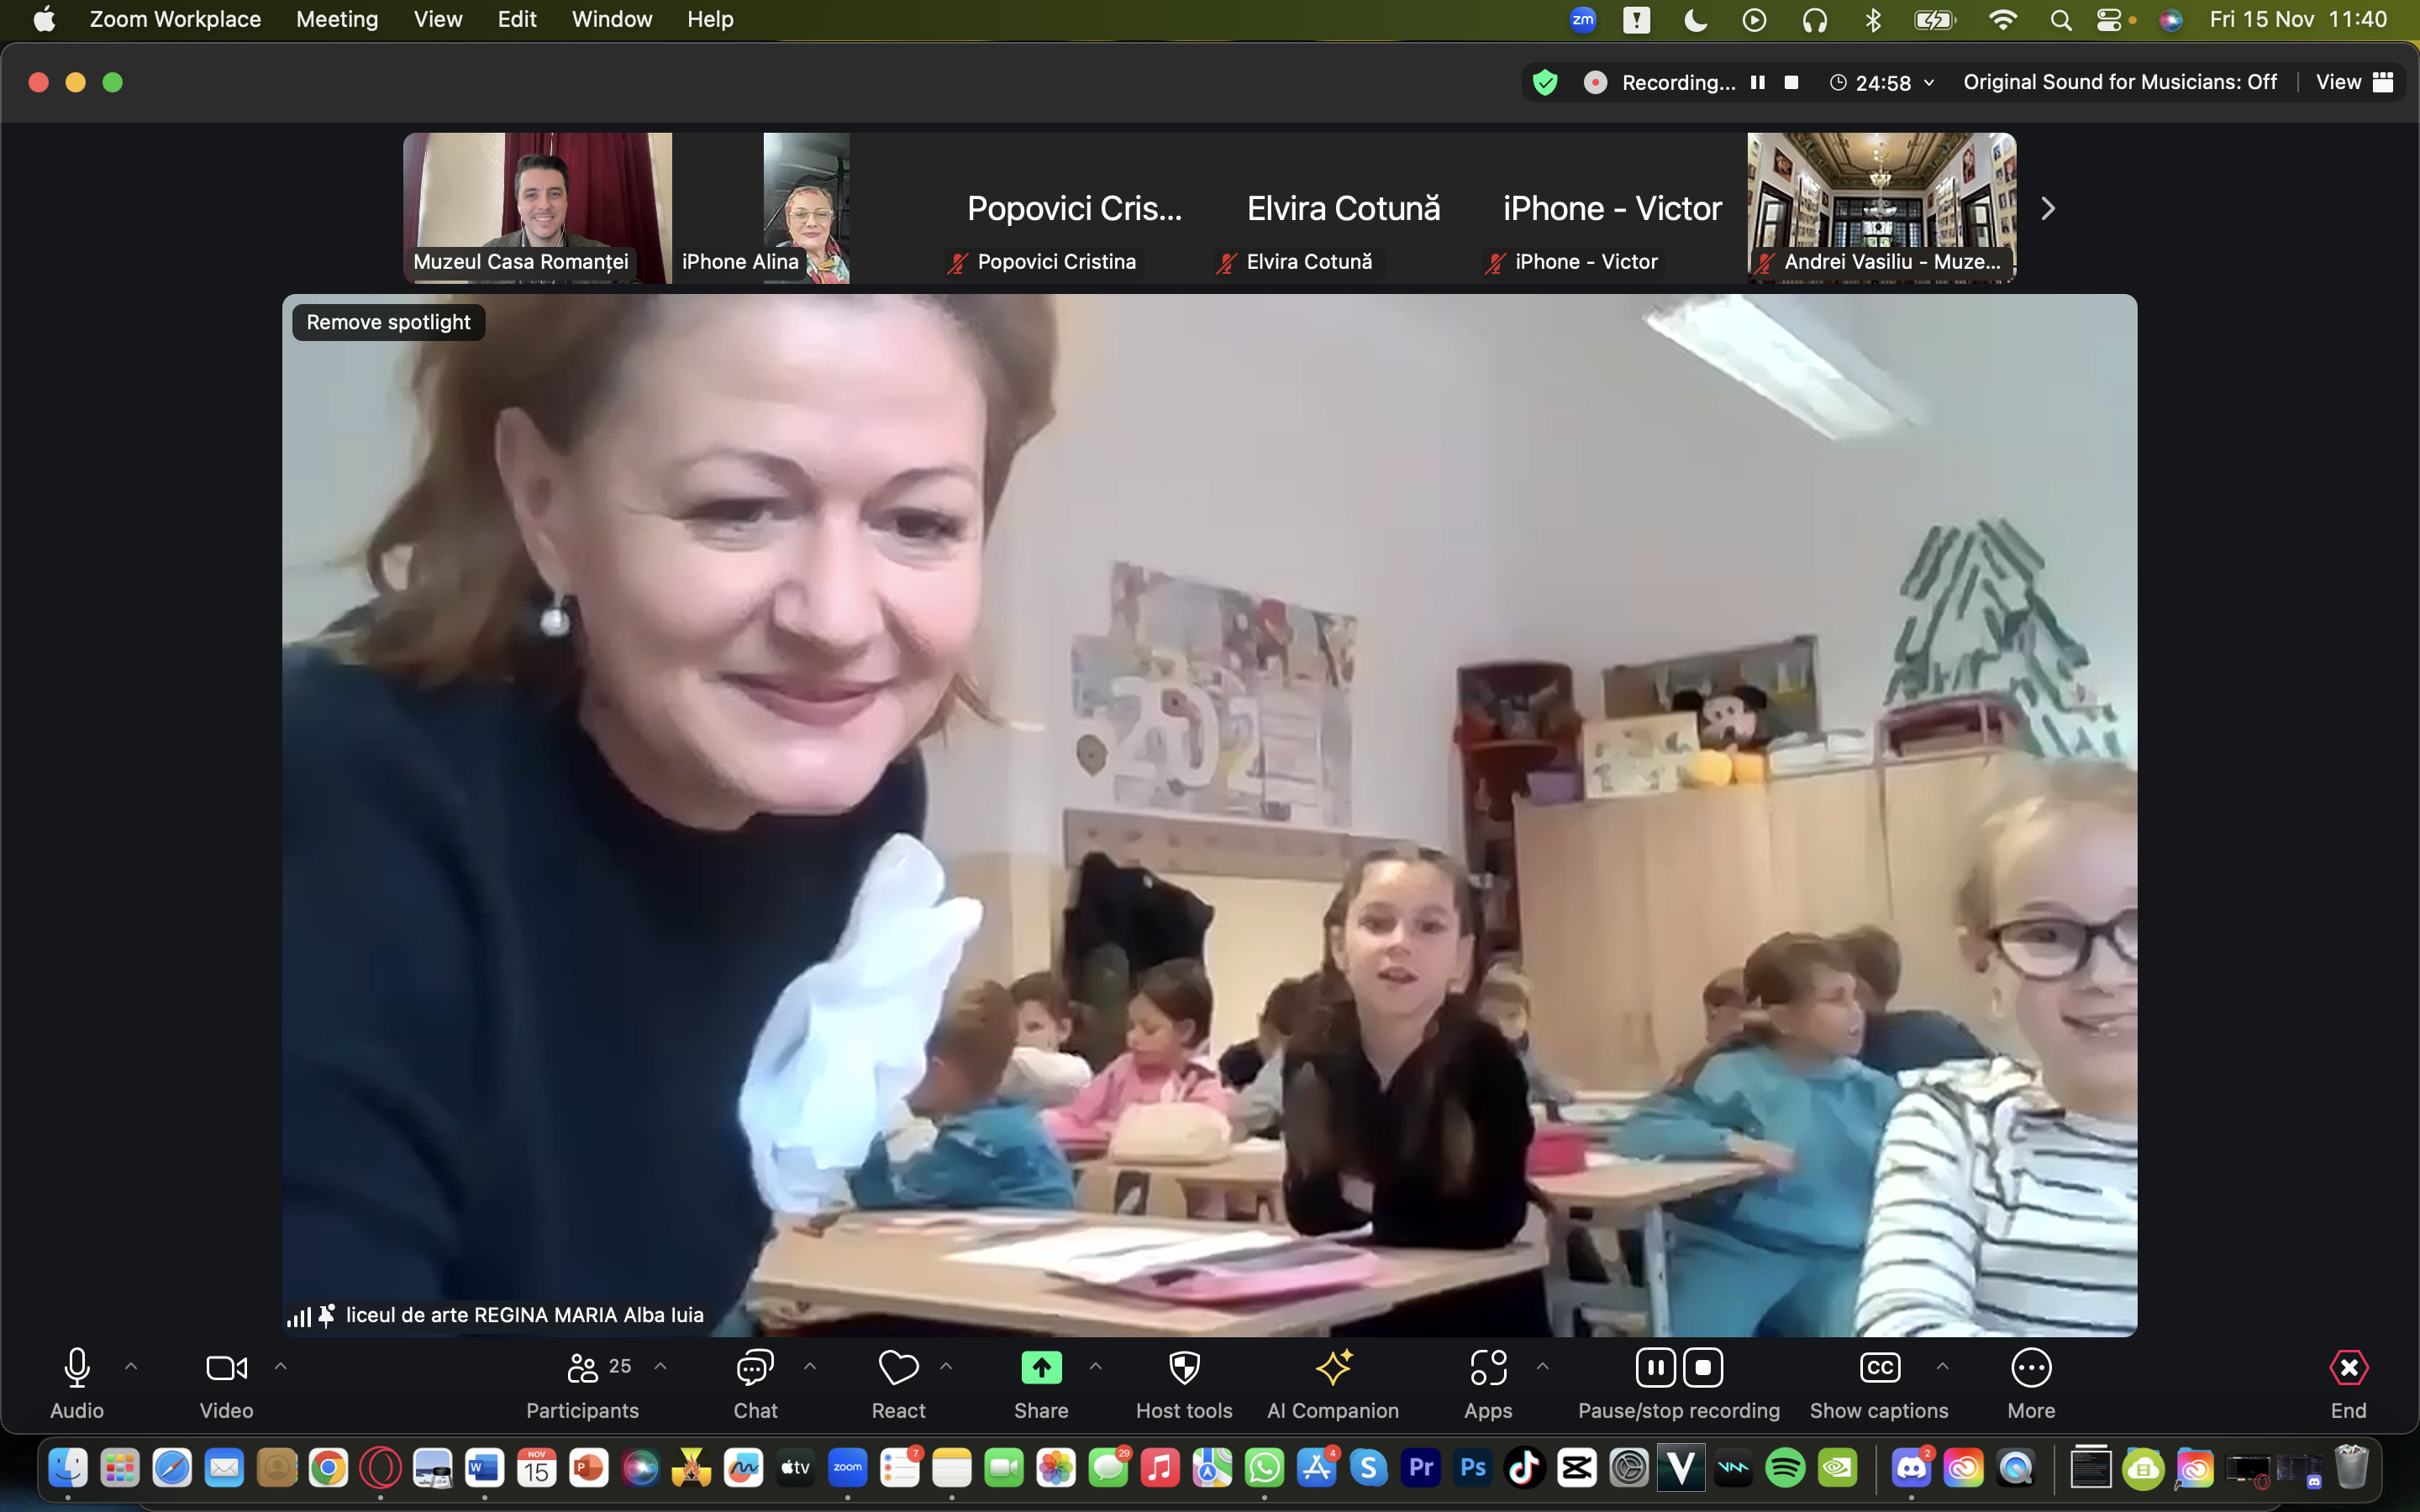Open the Apps icon
The width and height of the screenshot is (2420, 1512).
[x=1488, y=1368]
